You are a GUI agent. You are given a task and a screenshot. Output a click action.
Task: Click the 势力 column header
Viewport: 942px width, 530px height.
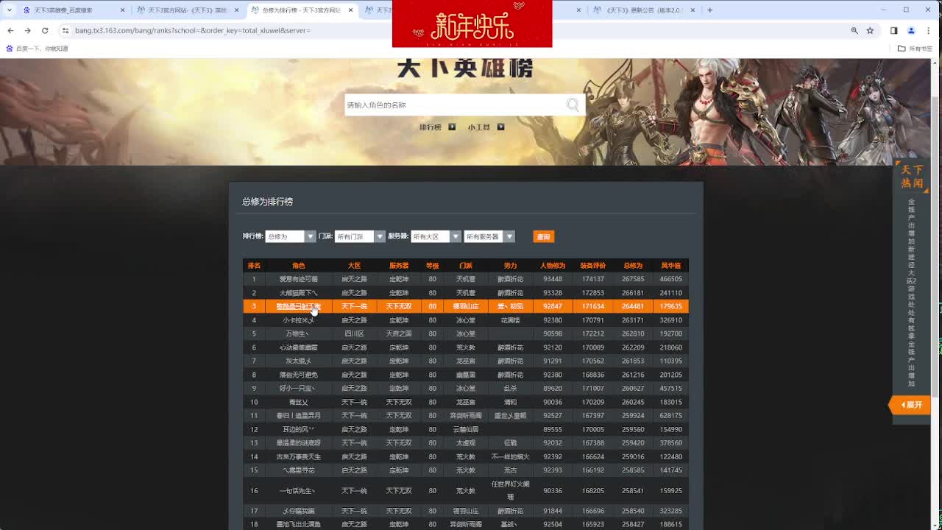(x=511, y=266)
